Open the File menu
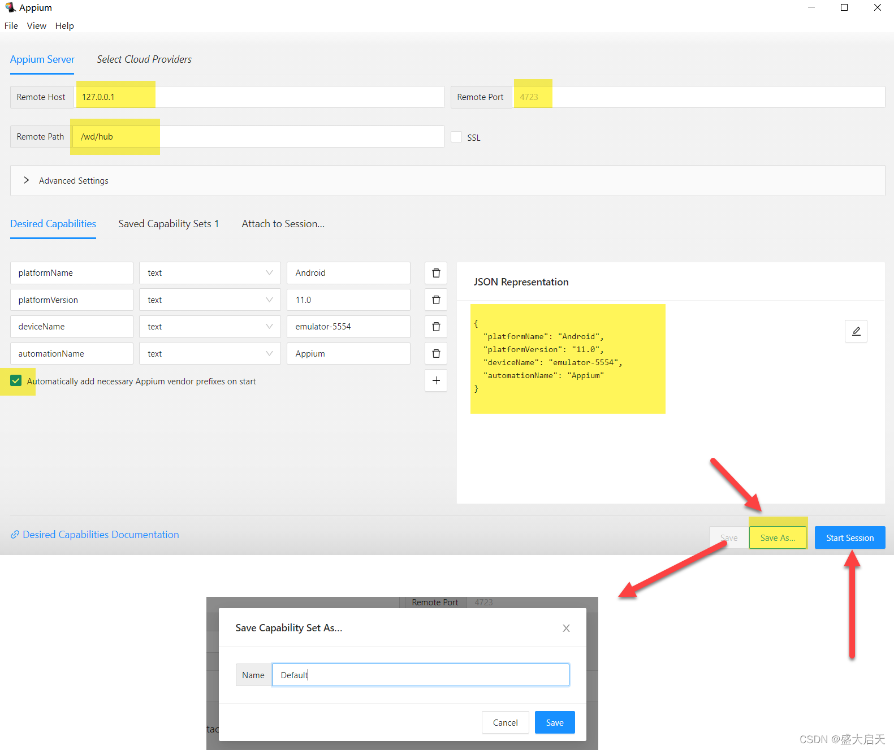The image size is (894, 750). pos(11,26)
